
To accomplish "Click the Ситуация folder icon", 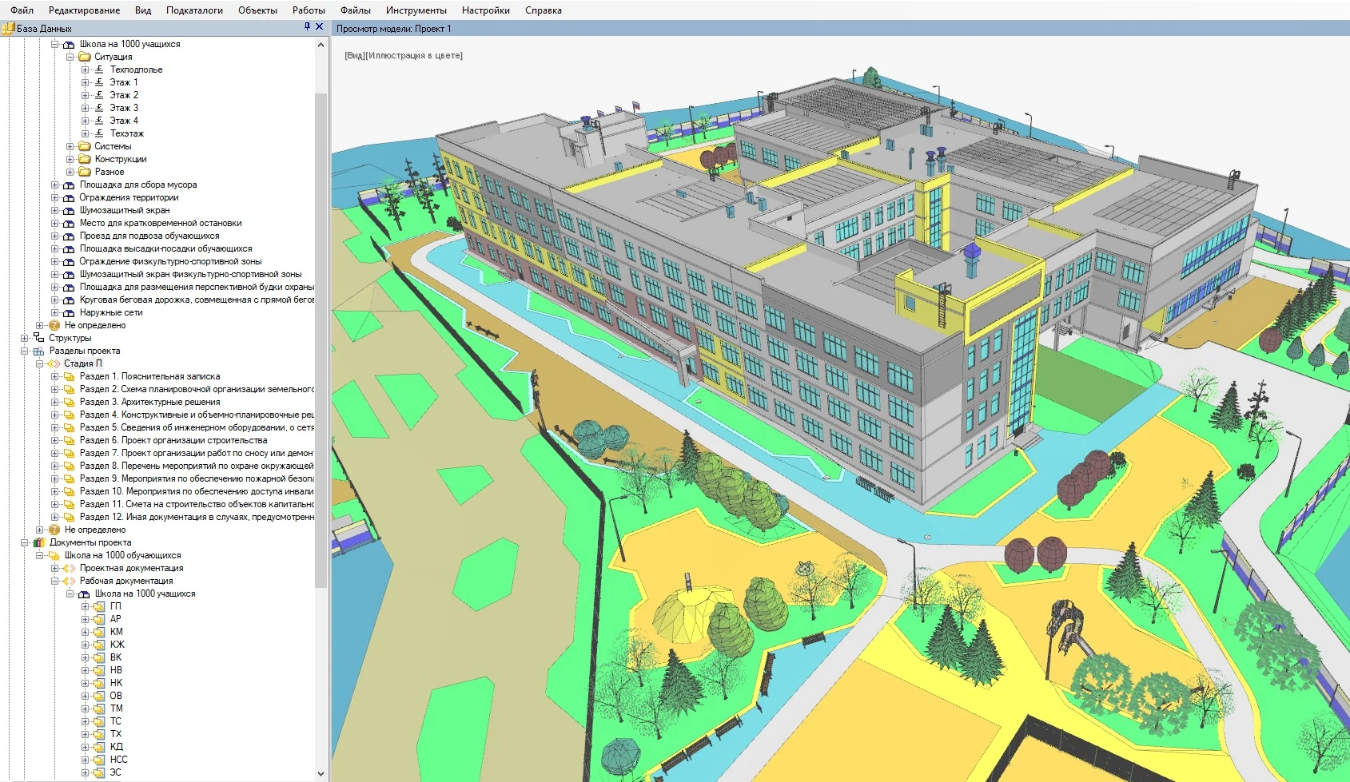I will 84,57.
